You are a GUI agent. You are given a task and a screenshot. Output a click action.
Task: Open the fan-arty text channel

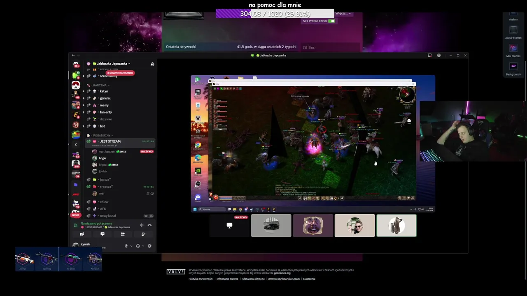(119, 112)
